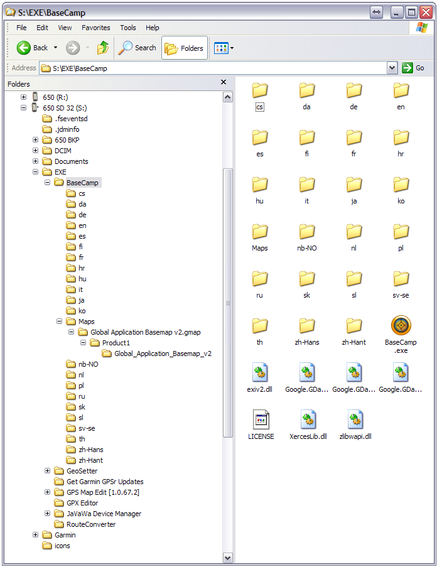Open the address bar dropdown arrow
The height and width of the screenshot is (567, 437).
(x=392, y=68)
